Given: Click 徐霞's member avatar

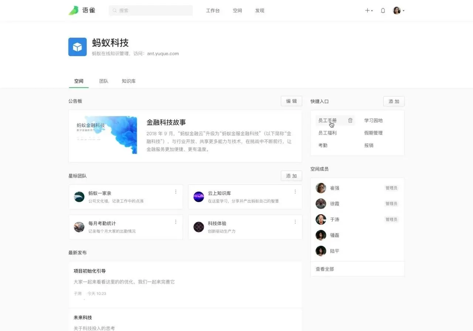Looking at the screenshot, I should [x=321, y=204].
